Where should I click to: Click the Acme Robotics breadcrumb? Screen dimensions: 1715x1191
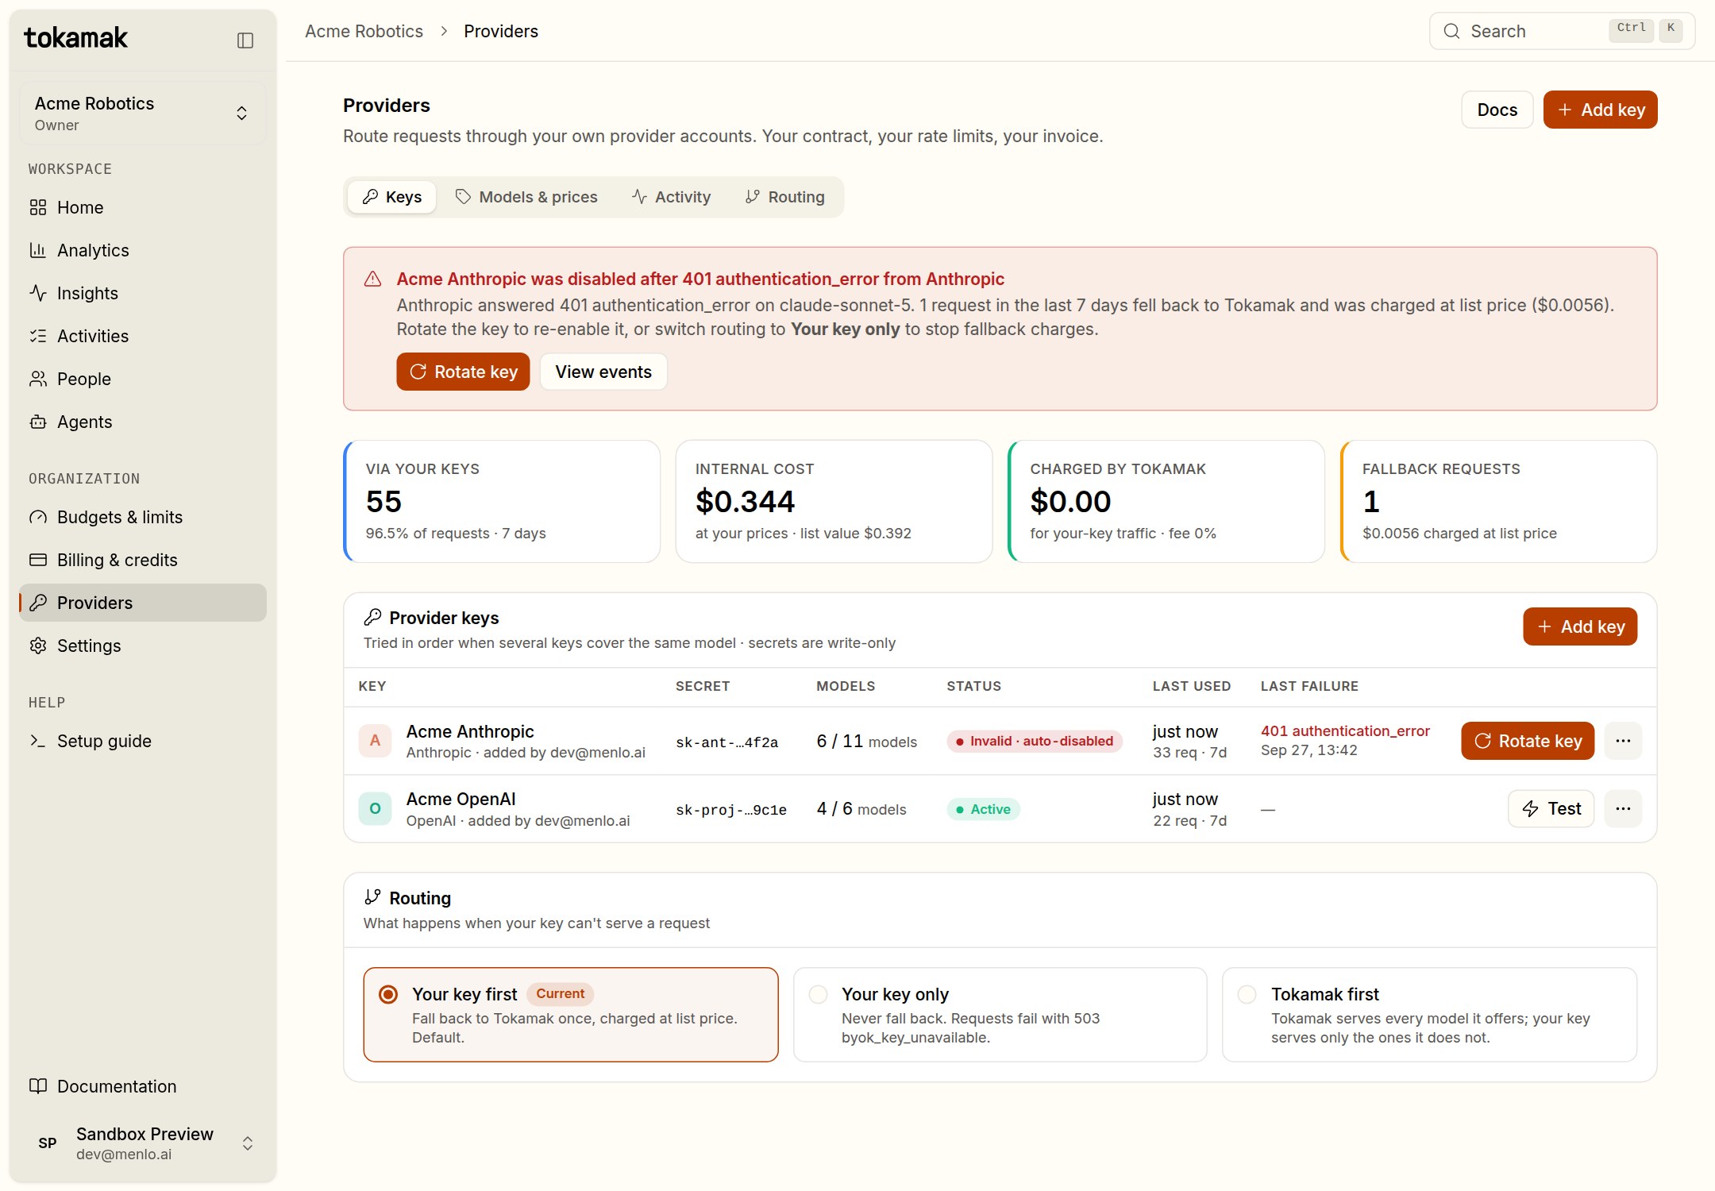364,31
